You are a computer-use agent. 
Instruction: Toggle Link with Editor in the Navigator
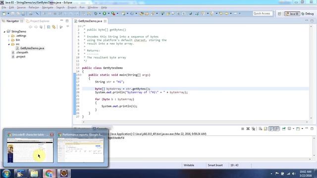pyautogui.click(x=54, y=27)
